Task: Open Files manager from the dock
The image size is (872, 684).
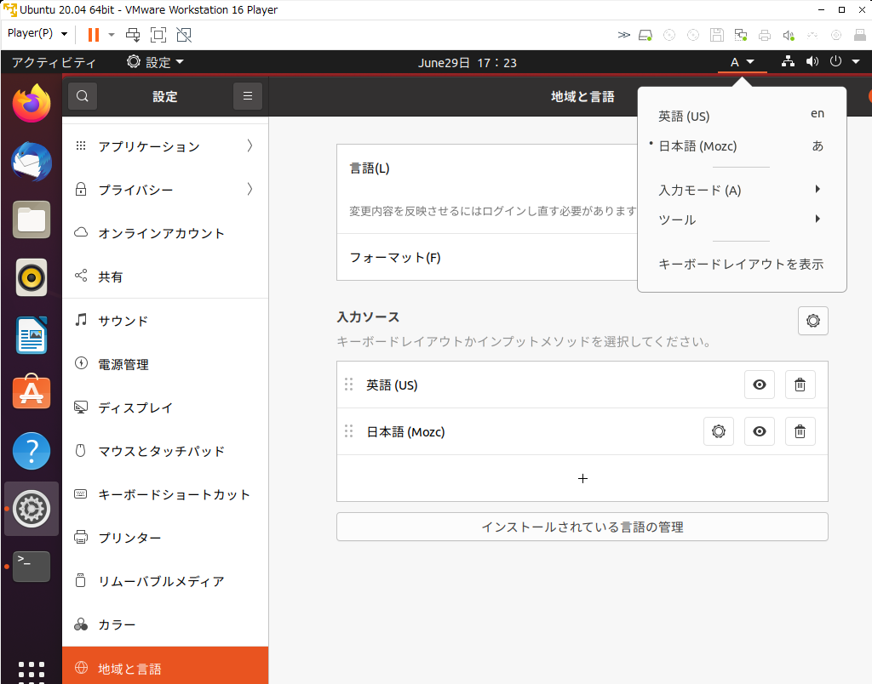Action: tap(32, 219)
